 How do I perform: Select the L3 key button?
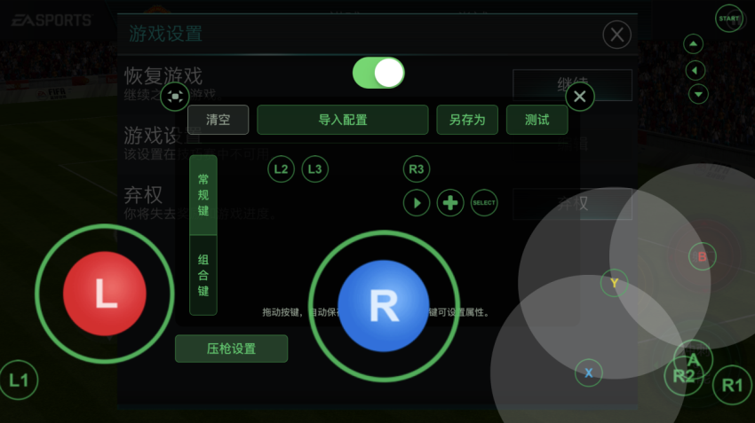point(315,169)
